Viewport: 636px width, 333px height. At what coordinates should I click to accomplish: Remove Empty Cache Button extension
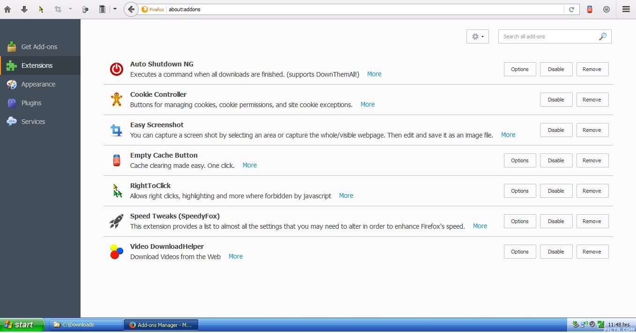pos(592,160)
